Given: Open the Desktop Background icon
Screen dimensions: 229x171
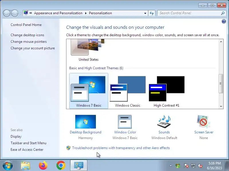Looking at the screenshot, I should tap(85, 122).
